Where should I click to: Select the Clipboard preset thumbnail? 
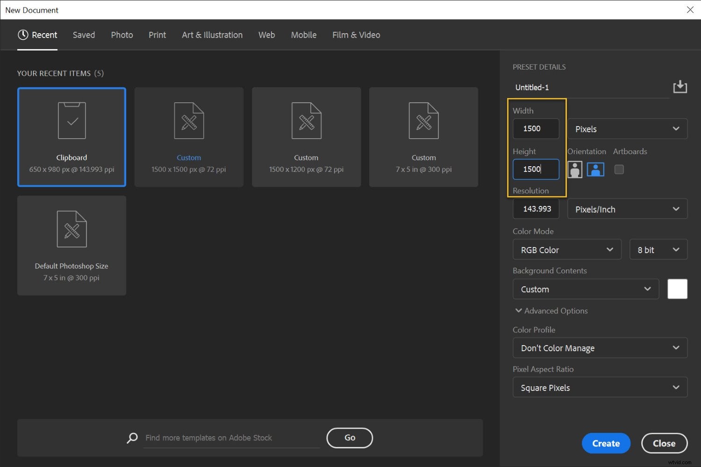coord(72,137)
